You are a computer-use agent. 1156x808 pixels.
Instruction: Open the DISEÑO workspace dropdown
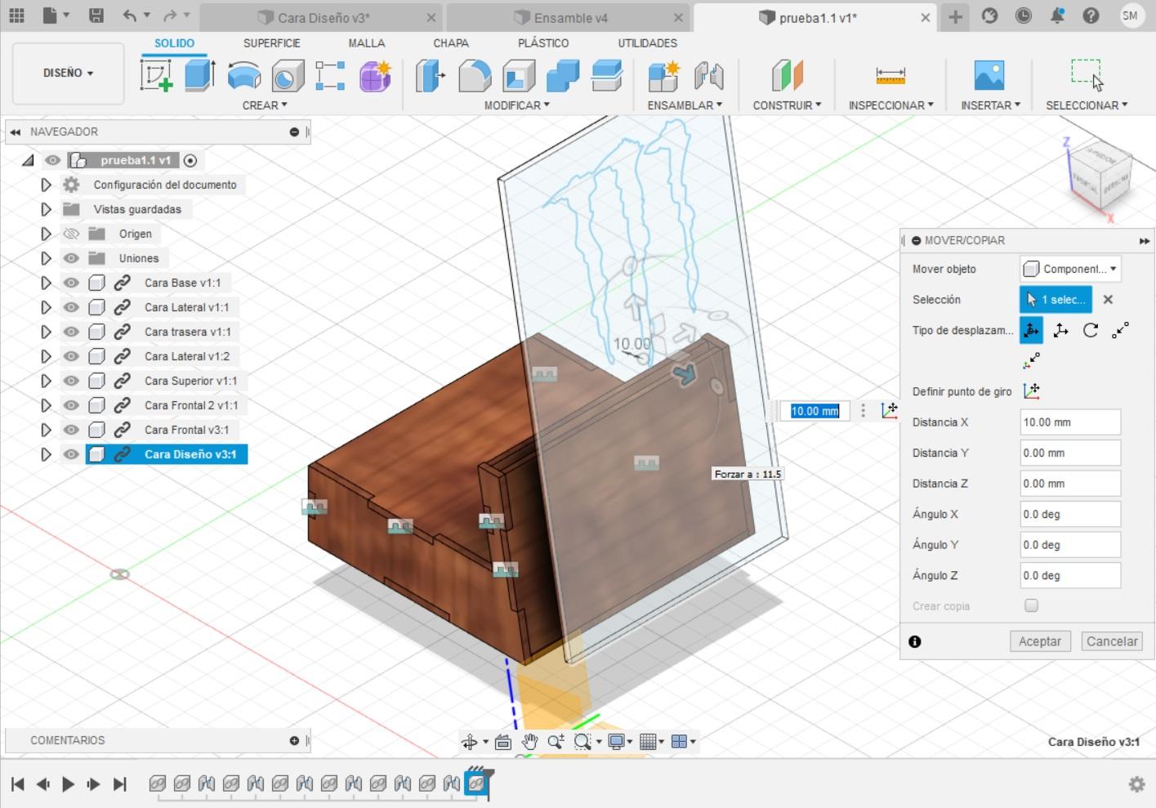(x=68, y=73)
